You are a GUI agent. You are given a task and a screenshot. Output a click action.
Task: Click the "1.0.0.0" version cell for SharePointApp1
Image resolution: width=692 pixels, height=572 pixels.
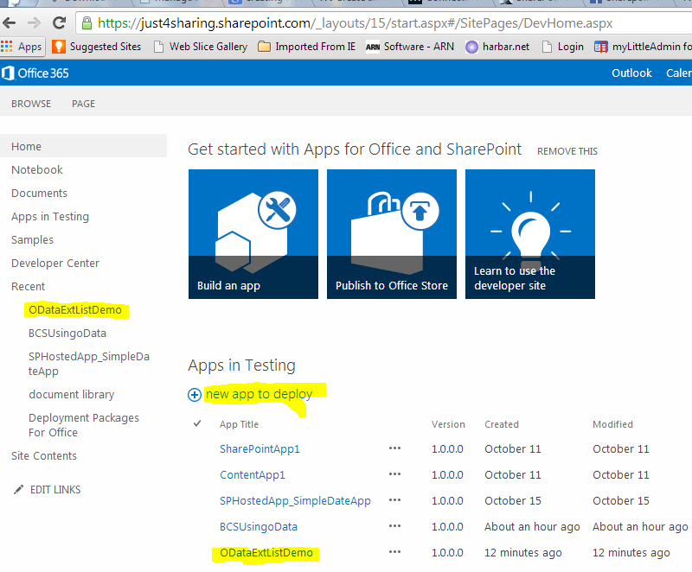[447, 448]
